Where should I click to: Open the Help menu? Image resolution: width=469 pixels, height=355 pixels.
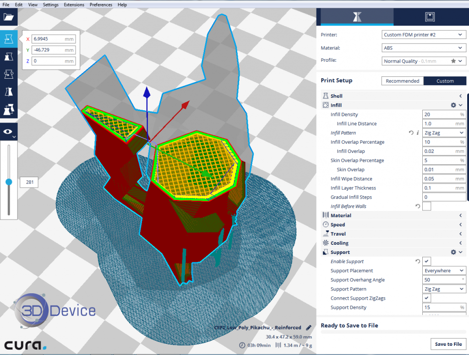tap(122, 5)
